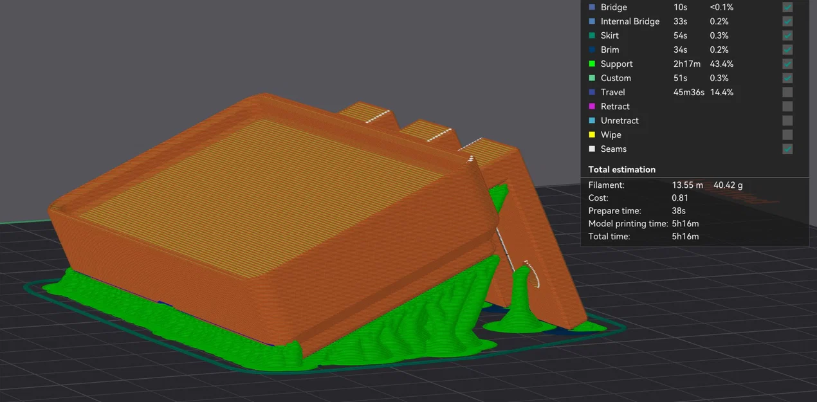Click the Travel percentage 14.4%

click(x=722, y=92)
